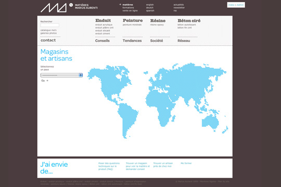
Task: Click the Magasins et artisans heading
Action: point(56,55)
